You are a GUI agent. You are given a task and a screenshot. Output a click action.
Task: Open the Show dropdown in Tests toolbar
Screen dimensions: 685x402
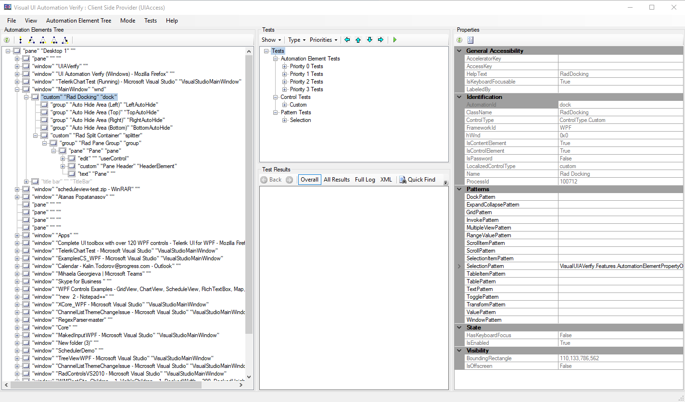271,40
